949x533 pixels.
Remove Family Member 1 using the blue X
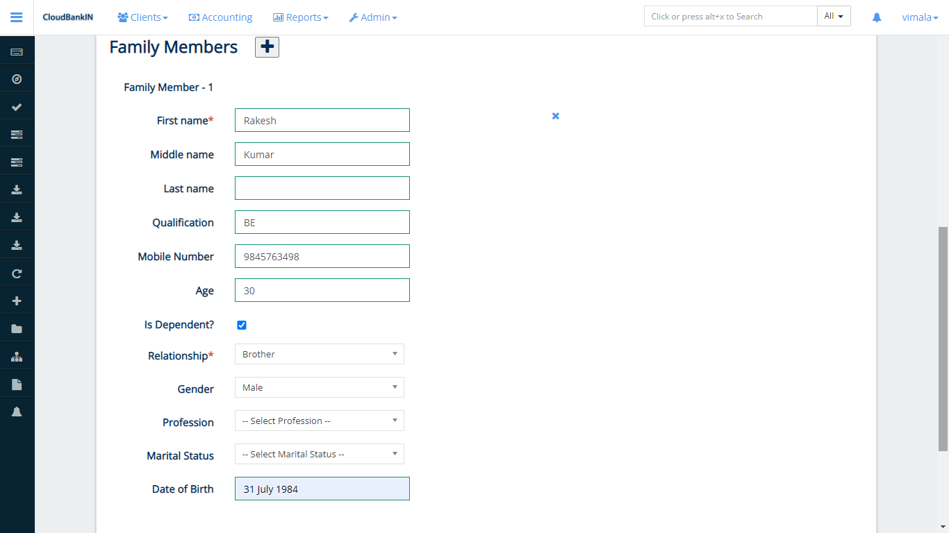click(x=555, y=116)
